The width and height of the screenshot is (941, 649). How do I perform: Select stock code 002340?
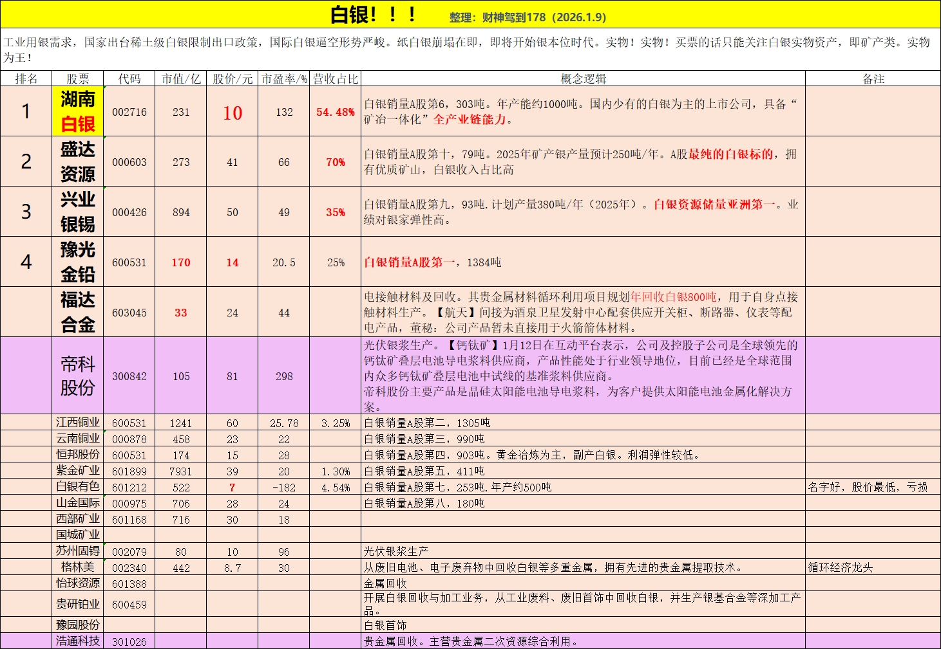[x=129, y=568]
